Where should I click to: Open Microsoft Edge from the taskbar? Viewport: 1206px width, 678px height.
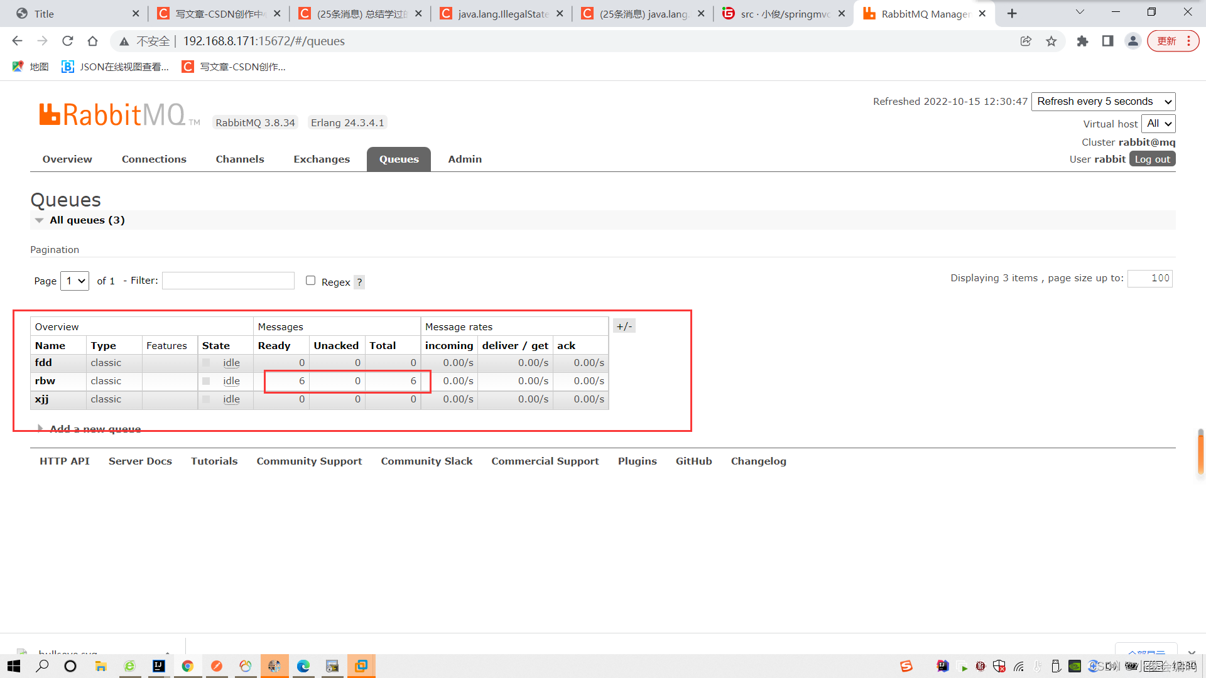pos(303,666)
